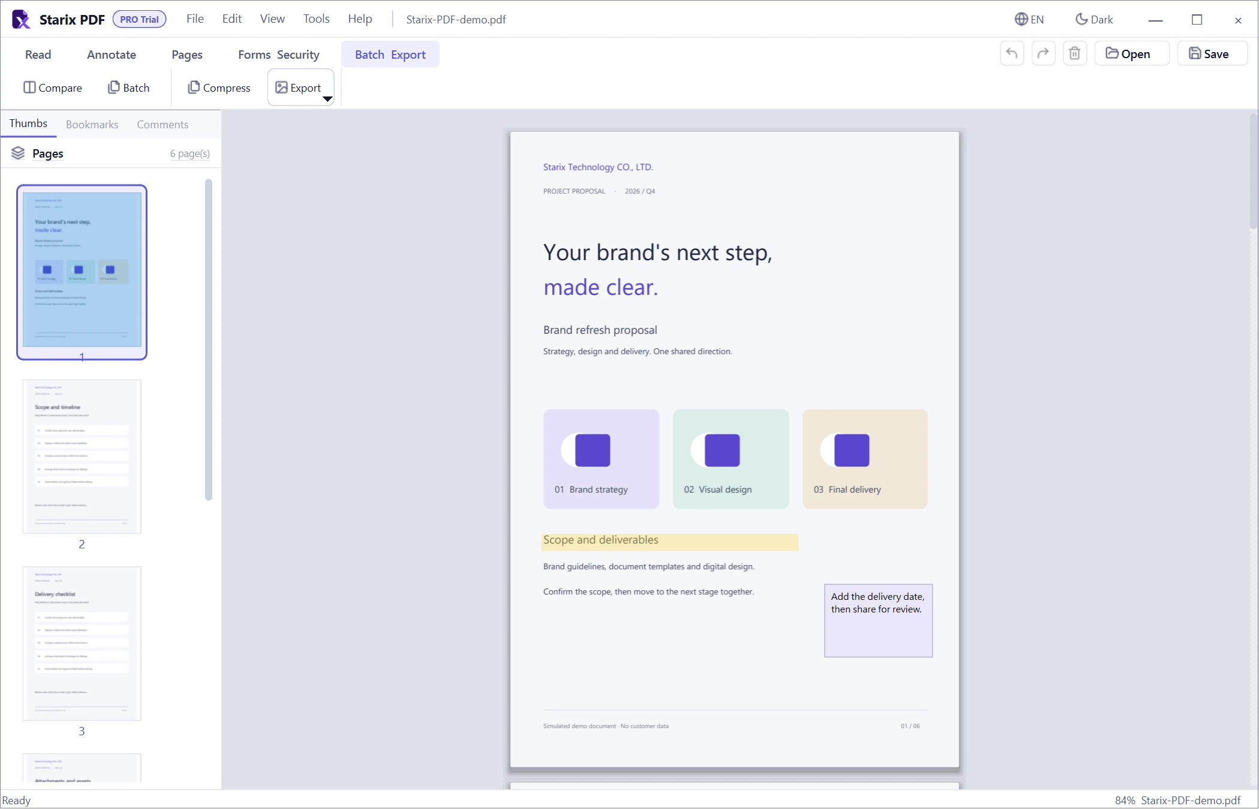This screenshot has width=1259, height=809.
Task: Open the Tools menu
Action: coord(316,19)
